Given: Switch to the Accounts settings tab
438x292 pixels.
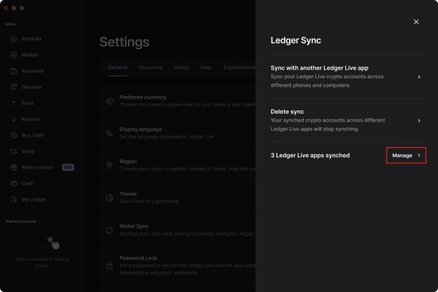Looking at the screenshot, I should click(151, 68).
